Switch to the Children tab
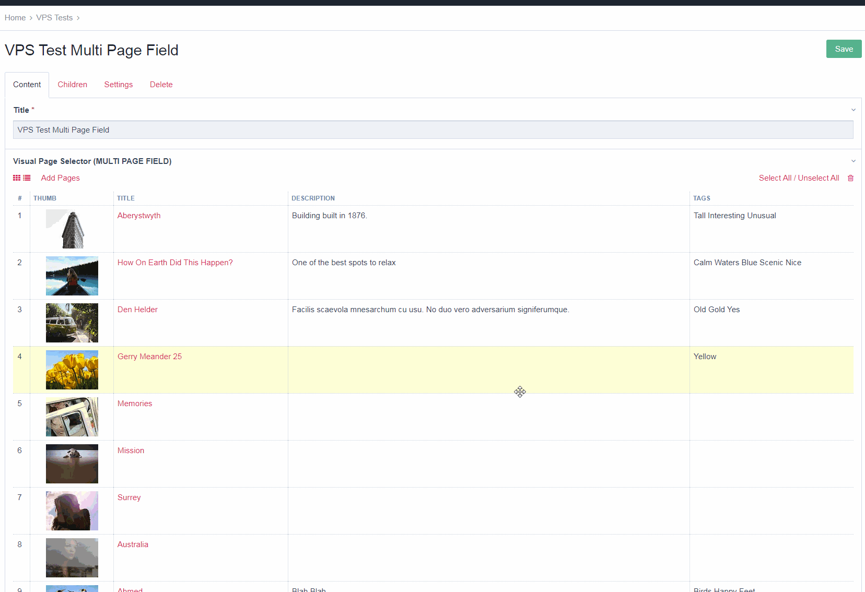 (x=72, y=84)
